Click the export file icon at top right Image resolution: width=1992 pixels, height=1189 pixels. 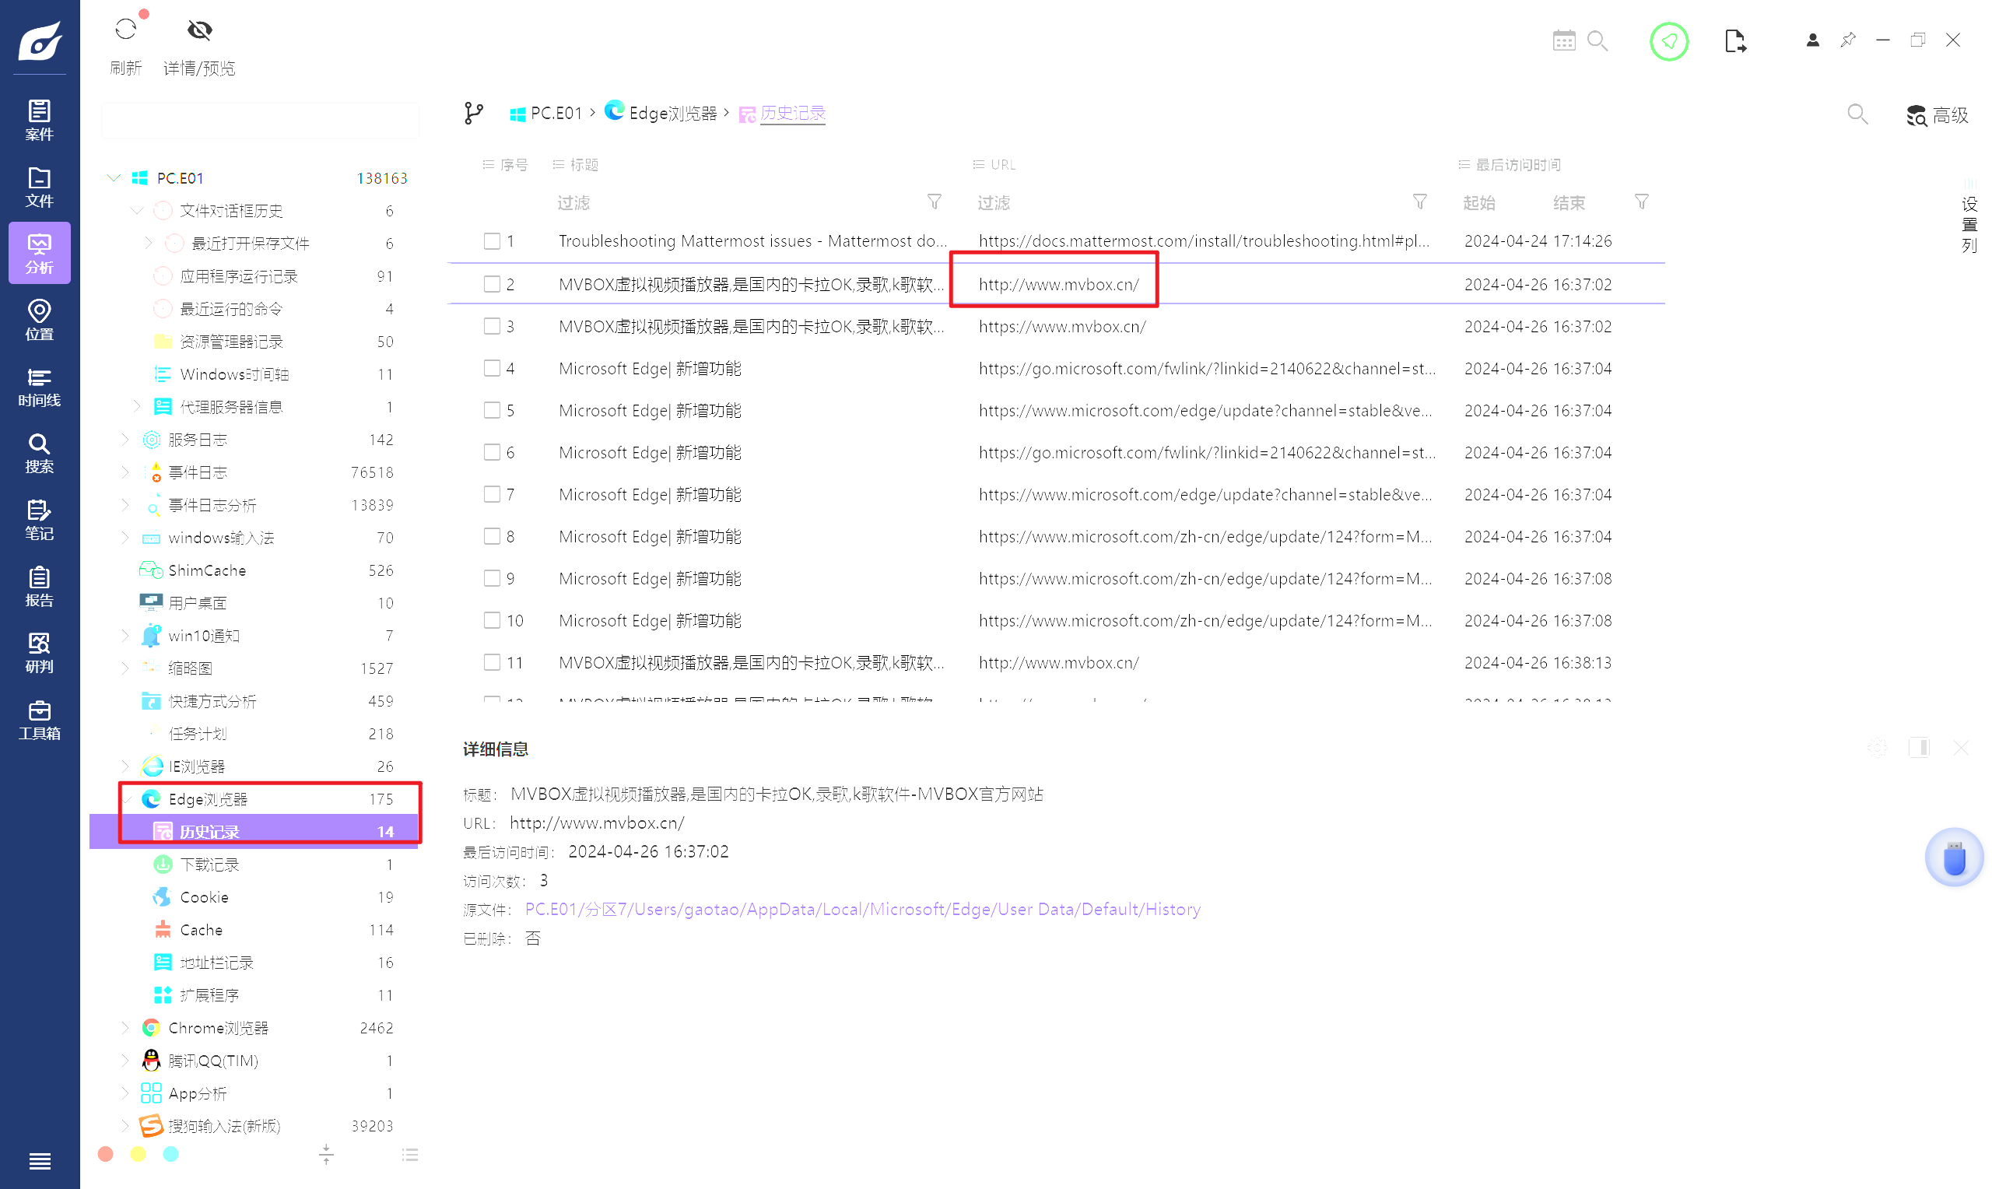click(x=1734, y=41)
